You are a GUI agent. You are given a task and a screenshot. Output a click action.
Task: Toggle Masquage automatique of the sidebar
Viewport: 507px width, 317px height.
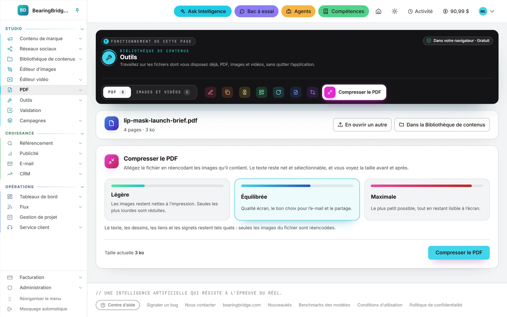[43, 309]
